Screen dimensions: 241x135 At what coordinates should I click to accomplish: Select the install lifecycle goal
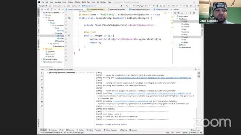click(185, 37)
